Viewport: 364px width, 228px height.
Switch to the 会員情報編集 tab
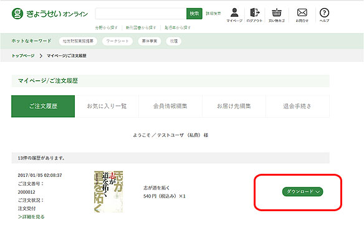(x=170, y=107)
